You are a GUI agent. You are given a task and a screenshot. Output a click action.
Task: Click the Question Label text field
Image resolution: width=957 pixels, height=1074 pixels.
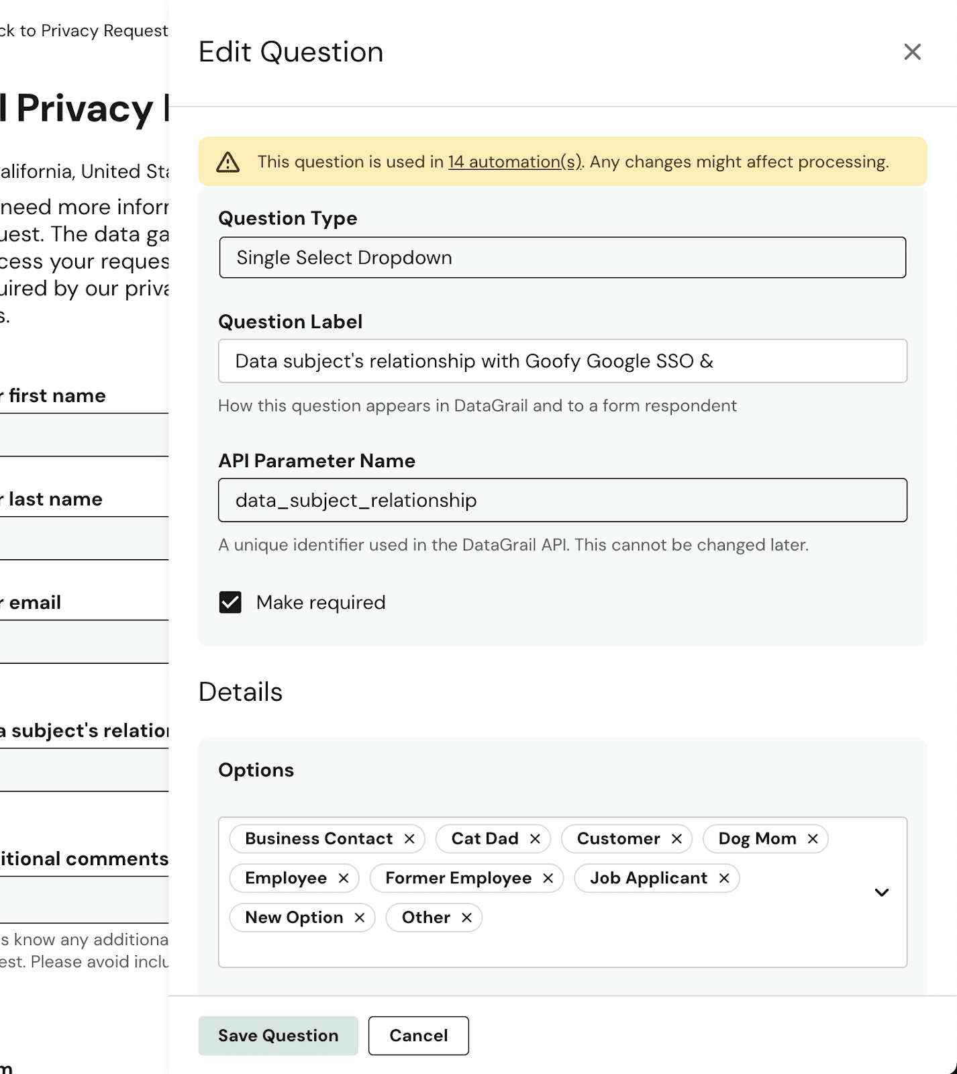pos(562,361)
